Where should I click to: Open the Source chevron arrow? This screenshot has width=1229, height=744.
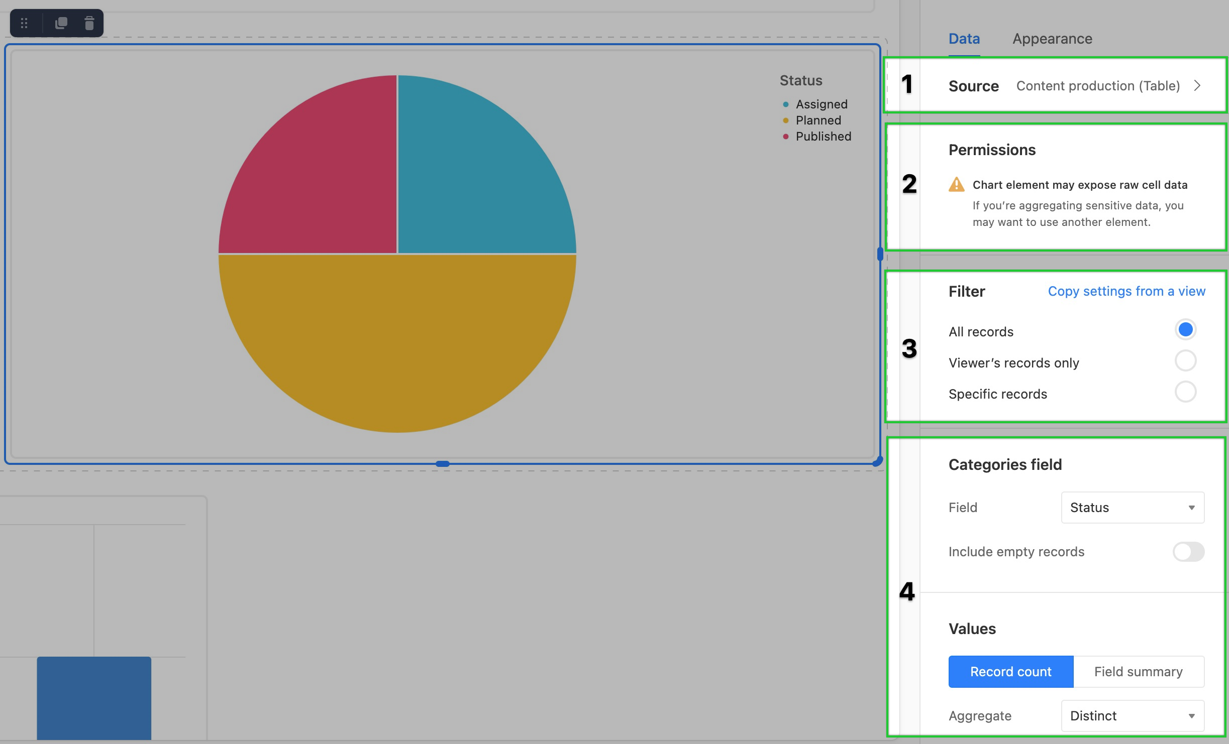click(x=1197, y=86)
